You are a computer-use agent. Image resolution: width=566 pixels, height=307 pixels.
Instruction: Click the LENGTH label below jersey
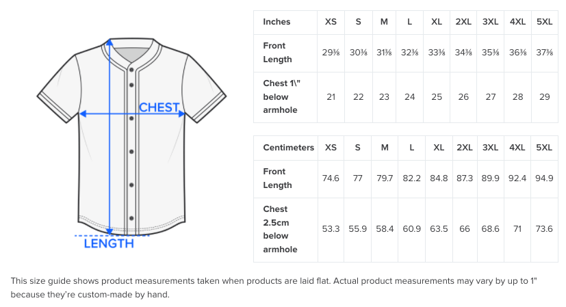pyautogui.click(x=109, y=243)
